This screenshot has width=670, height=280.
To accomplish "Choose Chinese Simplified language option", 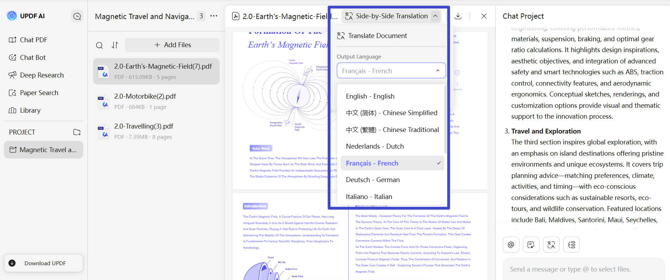I will click(392, 113).
